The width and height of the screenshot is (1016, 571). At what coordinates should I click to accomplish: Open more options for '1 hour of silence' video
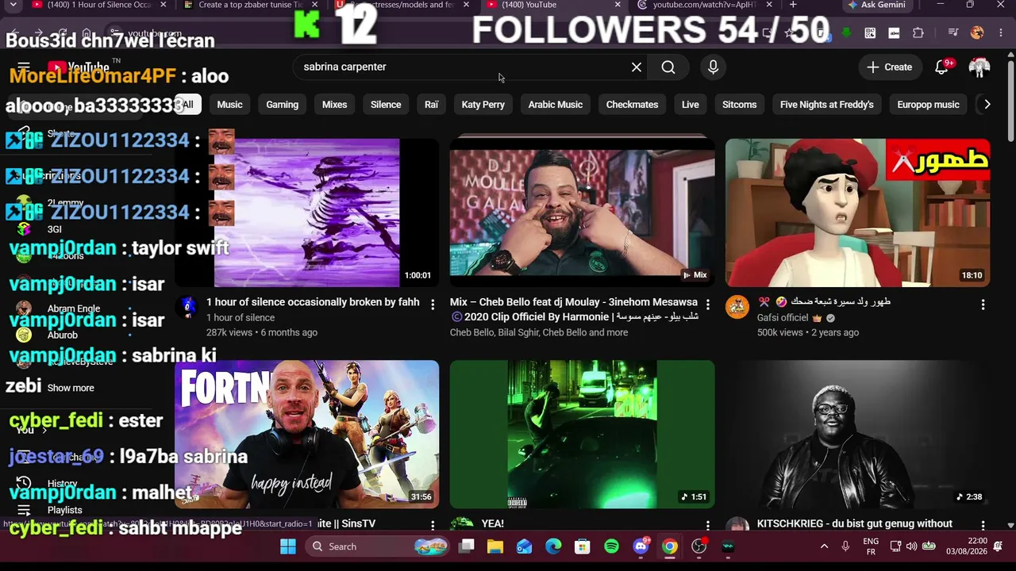point(433,305)
